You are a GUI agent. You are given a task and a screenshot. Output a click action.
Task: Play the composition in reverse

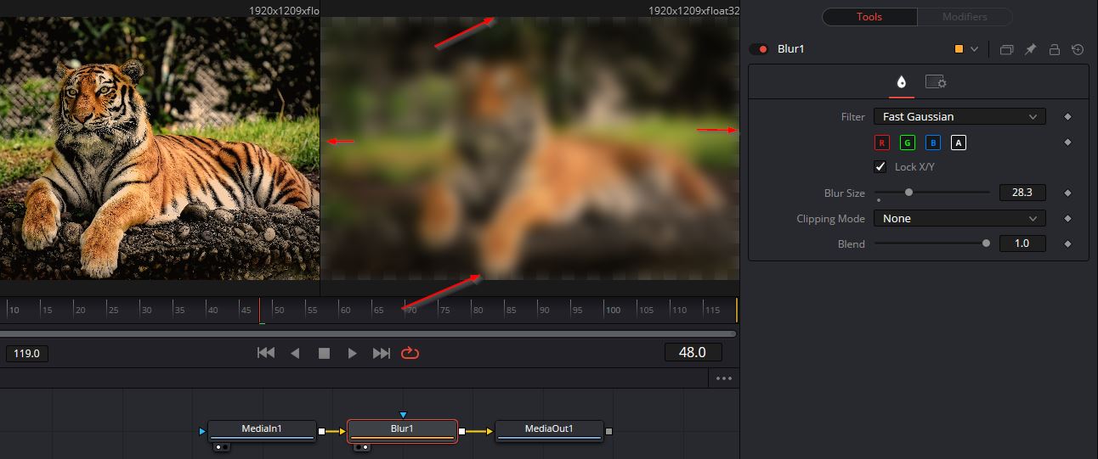point(295,353)
